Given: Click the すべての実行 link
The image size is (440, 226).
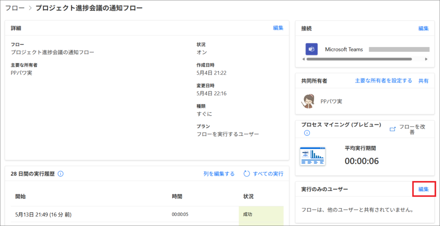Looking at the screenshot, I should (268, 174).
